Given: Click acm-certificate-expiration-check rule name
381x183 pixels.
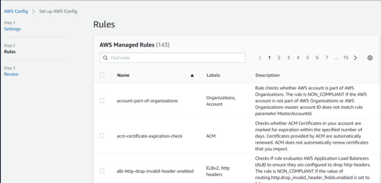Looking at the screenshot, I should coord(150,136).
